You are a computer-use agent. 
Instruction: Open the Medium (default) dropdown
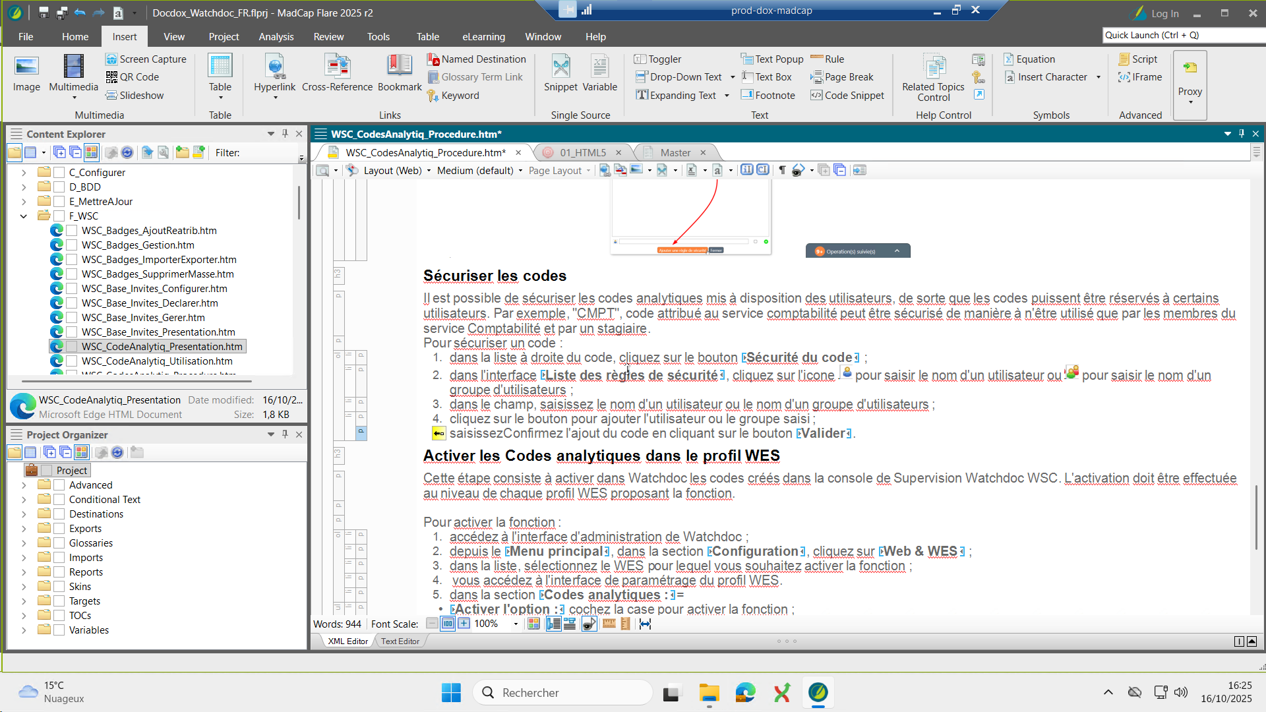point(520,171)
